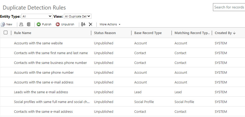Expand the More Actions menu
This screenshot has width=245, height=117.
coord(110,24)
